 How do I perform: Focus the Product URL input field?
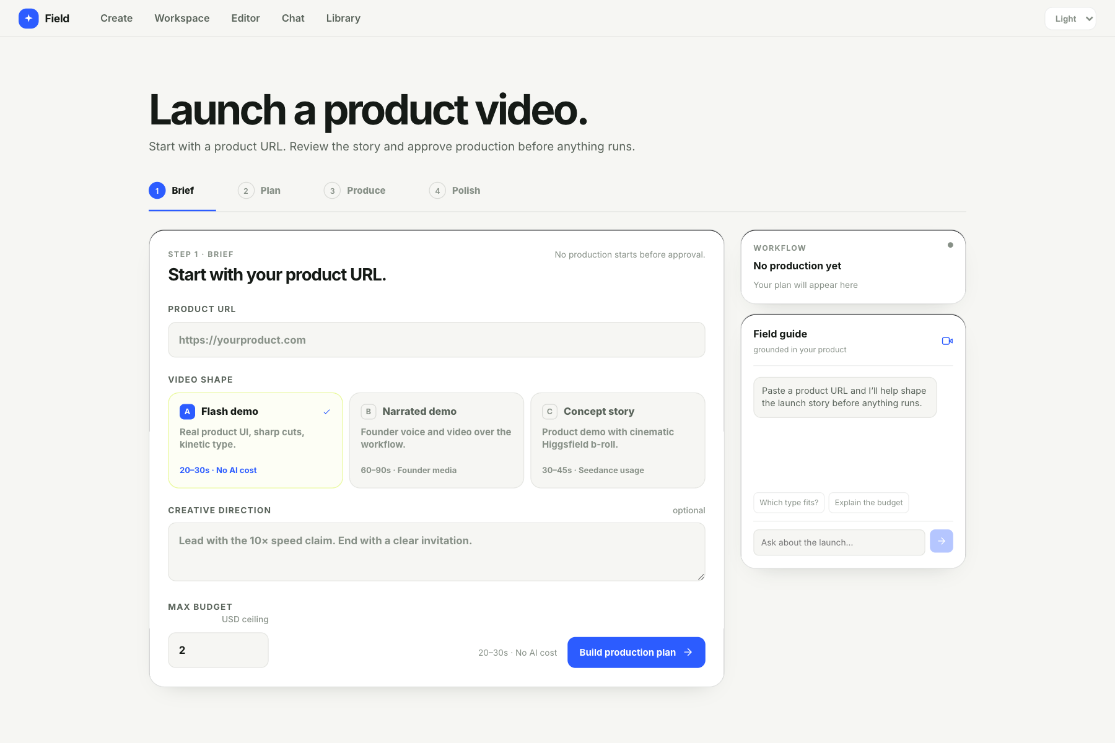pyautogui.click(x=437, y=340)
